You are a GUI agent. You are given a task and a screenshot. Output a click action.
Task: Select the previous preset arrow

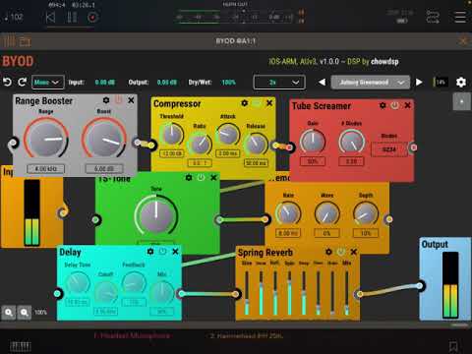323,82
